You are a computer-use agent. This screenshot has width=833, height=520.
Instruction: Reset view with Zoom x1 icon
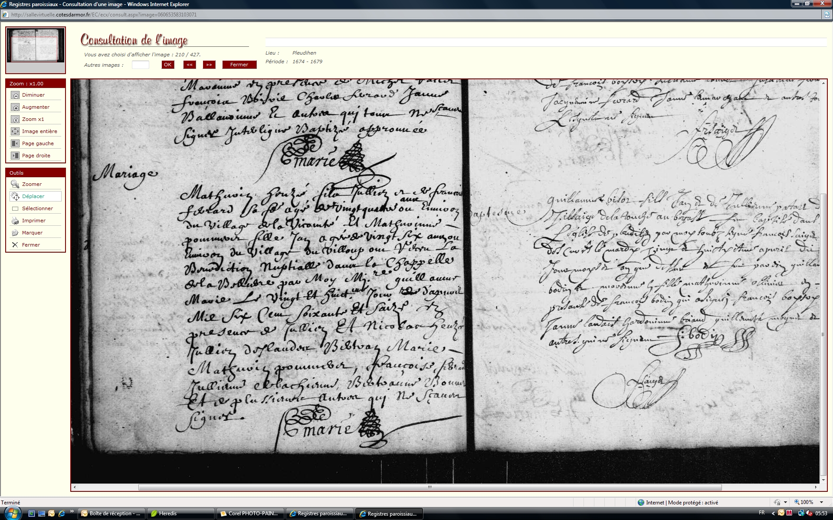[x=15, y=119]
